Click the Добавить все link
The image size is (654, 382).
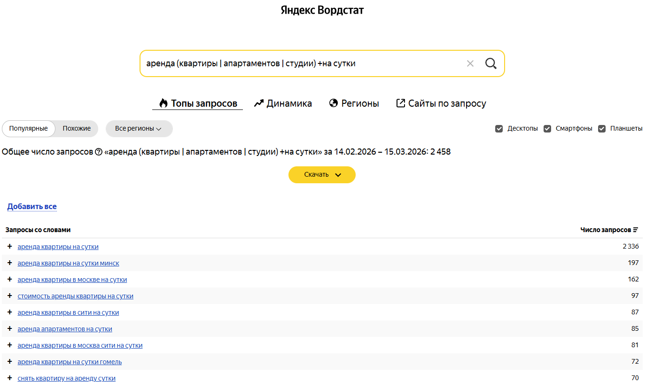pos(32,206)
